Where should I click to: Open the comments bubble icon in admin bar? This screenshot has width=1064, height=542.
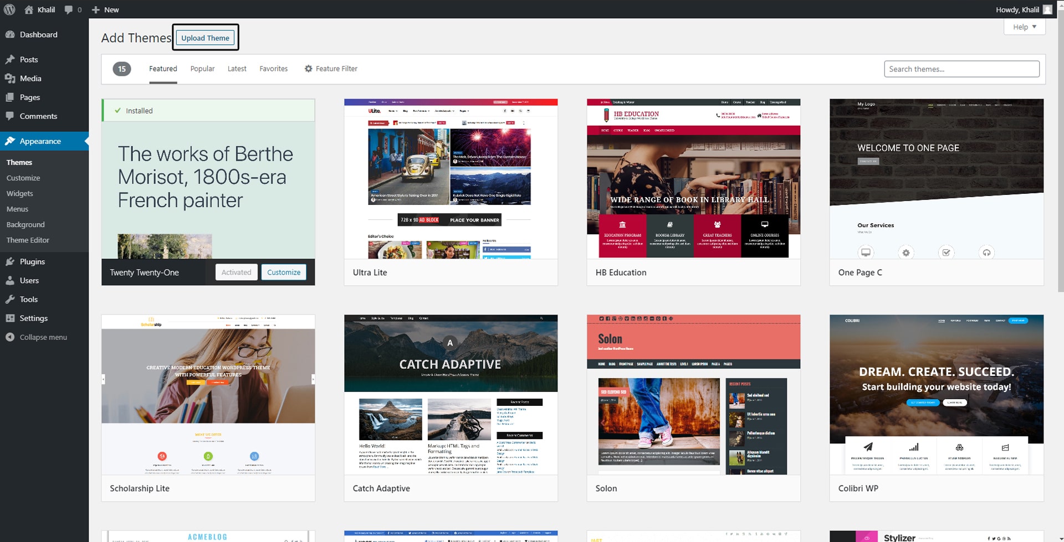pos(69,9)
